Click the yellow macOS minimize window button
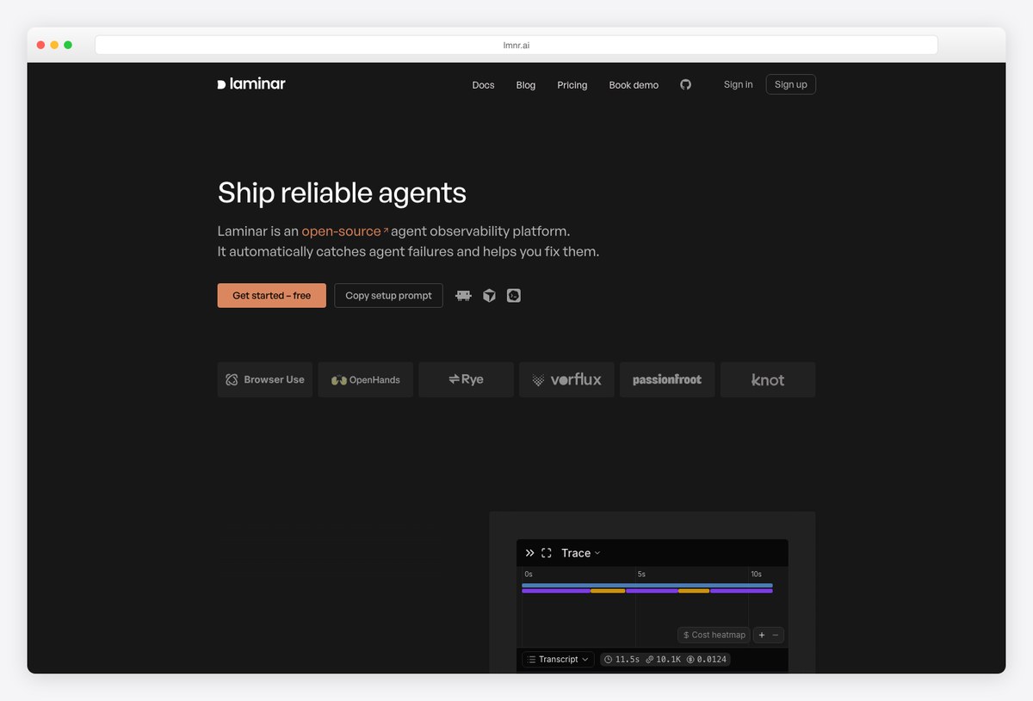The width and height of the screenshot is (1033, 701). [x=54, y=45]
